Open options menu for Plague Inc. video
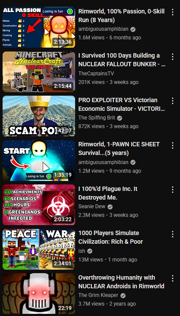 click(173, 190)
